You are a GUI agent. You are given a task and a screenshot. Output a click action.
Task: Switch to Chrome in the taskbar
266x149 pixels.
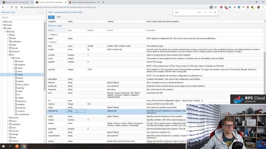[x=24, y=146]
